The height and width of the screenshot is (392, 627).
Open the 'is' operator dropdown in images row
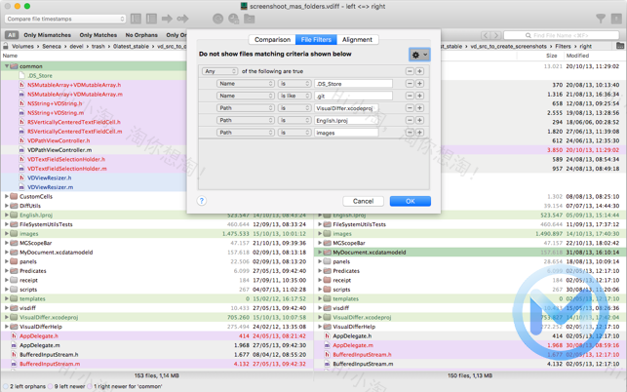click(x=294, y=133)
